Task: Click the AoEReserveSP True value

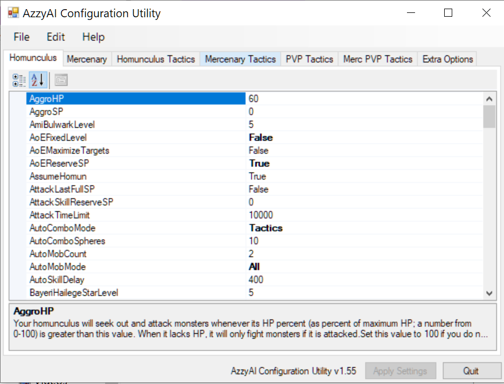Action: (x=364, y=163)
